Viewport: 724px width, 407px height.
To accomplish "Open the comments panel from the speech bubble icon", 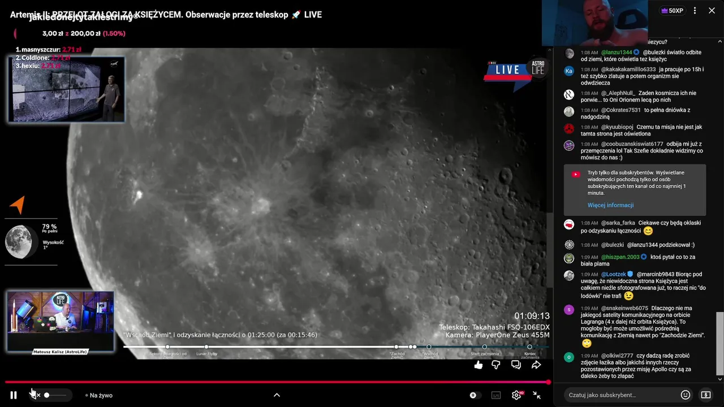I will [x=516, y=365].
